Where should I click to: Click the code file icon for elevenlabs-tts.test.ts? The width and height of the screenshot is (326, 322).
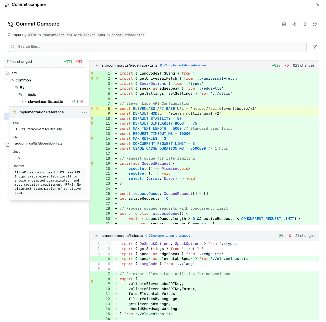pyautogui.click(x=24, y=102)
